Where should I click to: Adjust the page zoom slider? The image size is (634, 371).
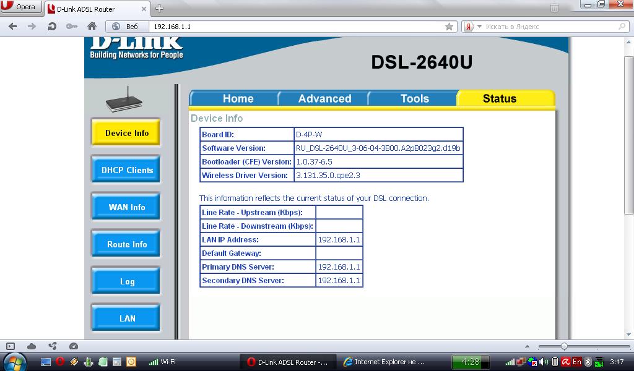pyautogui.click(x=563, y=346)
